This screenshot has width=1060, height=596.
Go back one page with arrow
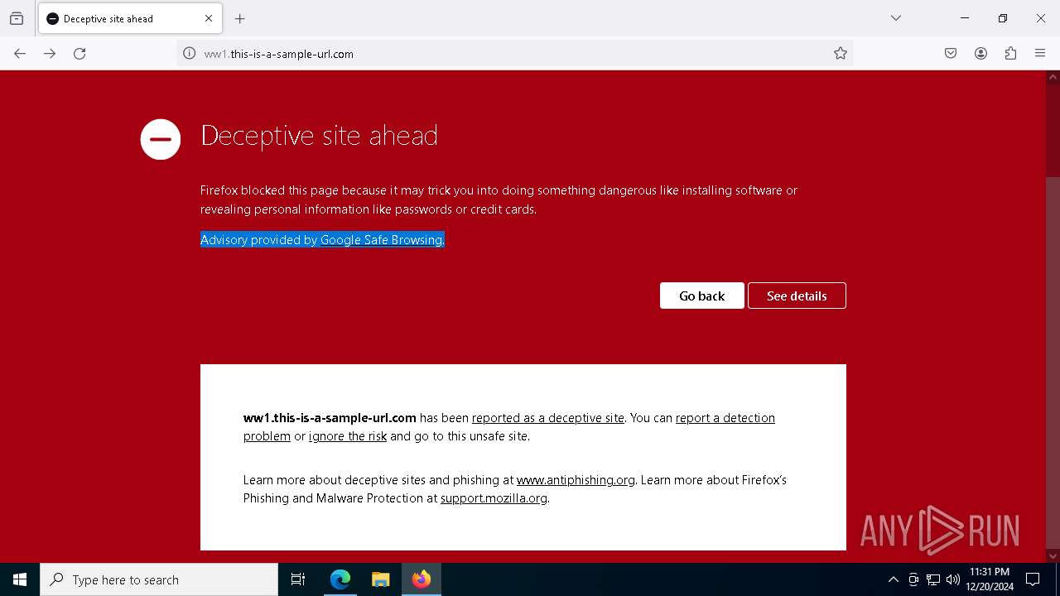pyautogui.click(x=20, y=53)
